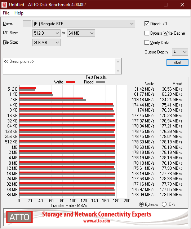The height and width of the screenshot is (229, 191).
Task: Click the ATTO Disk Benchmark title bar icon
Action: pyautogui.click(x=4, y=5)
